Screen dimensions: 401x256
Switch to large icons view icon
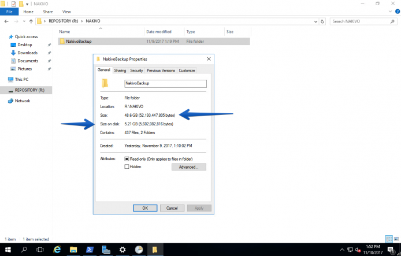pos(396,239)
